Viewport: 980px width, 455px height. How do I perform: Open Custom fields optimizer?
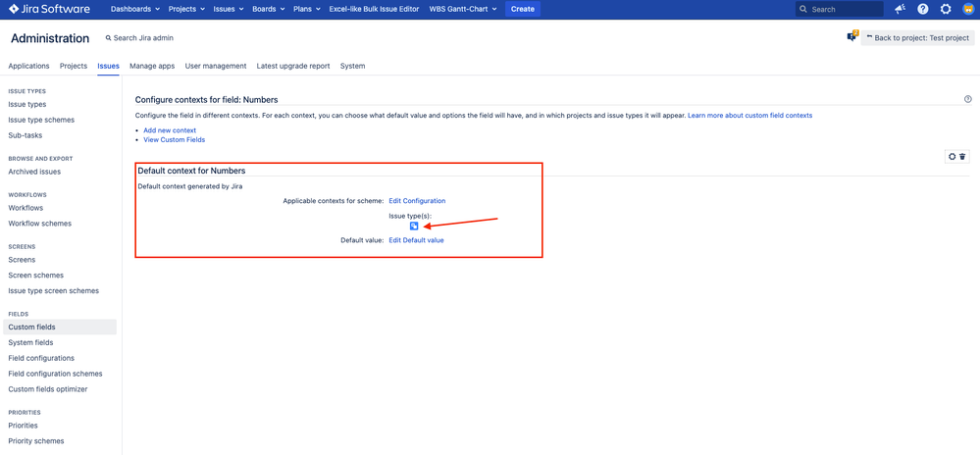tap(48, 388)
